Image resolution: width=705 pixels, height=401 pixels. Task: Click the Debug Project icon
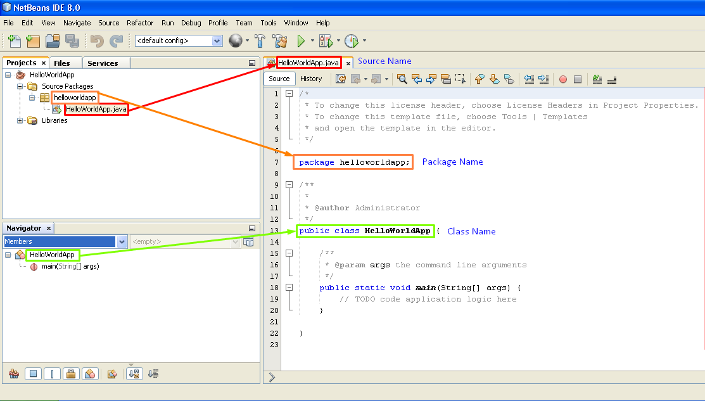click(326, 41)
